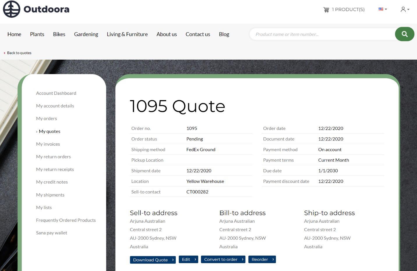Image resolution: width=417 pixels, height=271 pixels.
Task: Open My credit notes
Action: tap(52, 182)
